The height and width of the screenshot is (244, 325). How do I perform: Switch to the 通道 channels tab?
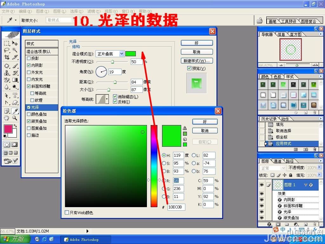pyautogui.click(x=277, y=161)
